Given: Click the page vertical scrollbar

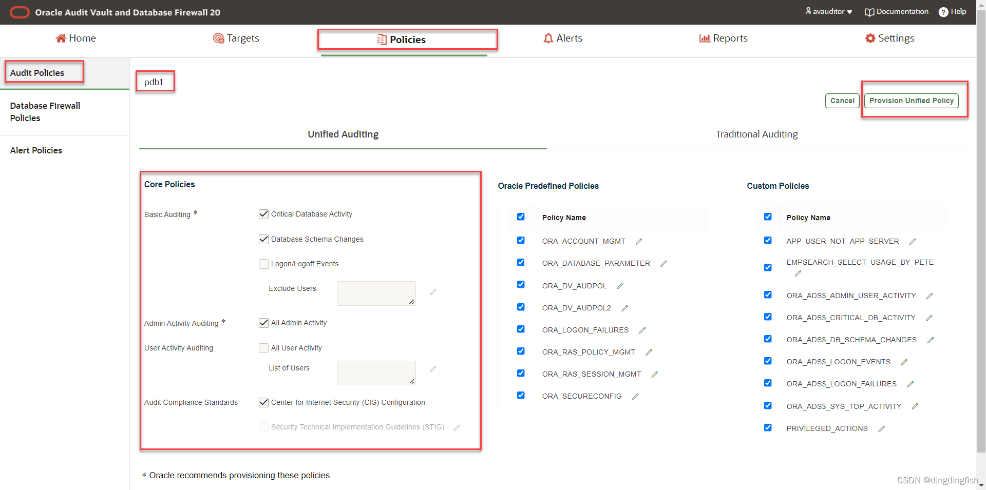Looking at the screenshot, I should tap(981, 231).
